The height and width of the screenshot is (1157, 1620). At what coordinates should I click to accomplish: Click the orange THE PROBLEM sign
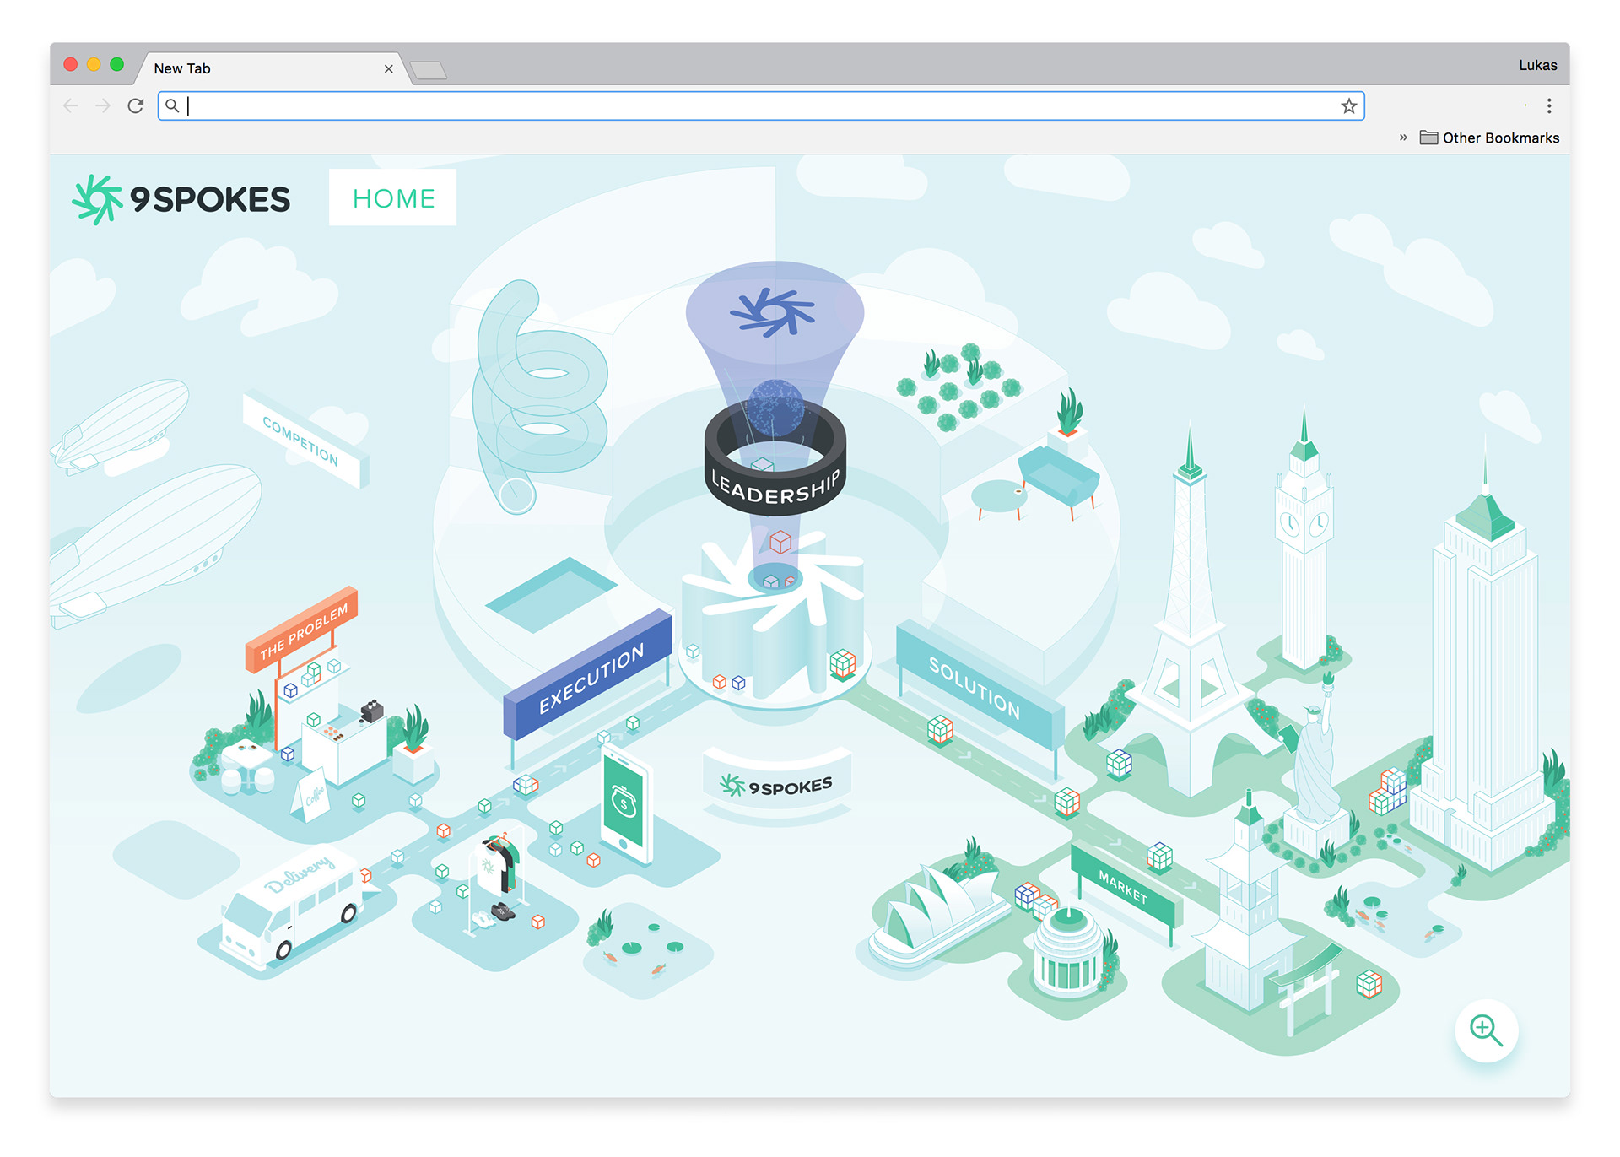tap(302, 630)
